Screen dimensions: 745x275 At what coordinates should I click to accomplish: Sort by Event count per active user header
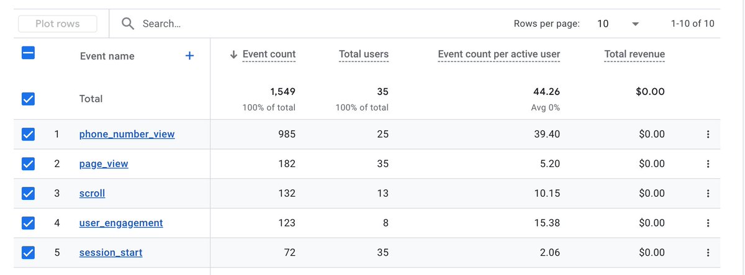tap(499, 55)
